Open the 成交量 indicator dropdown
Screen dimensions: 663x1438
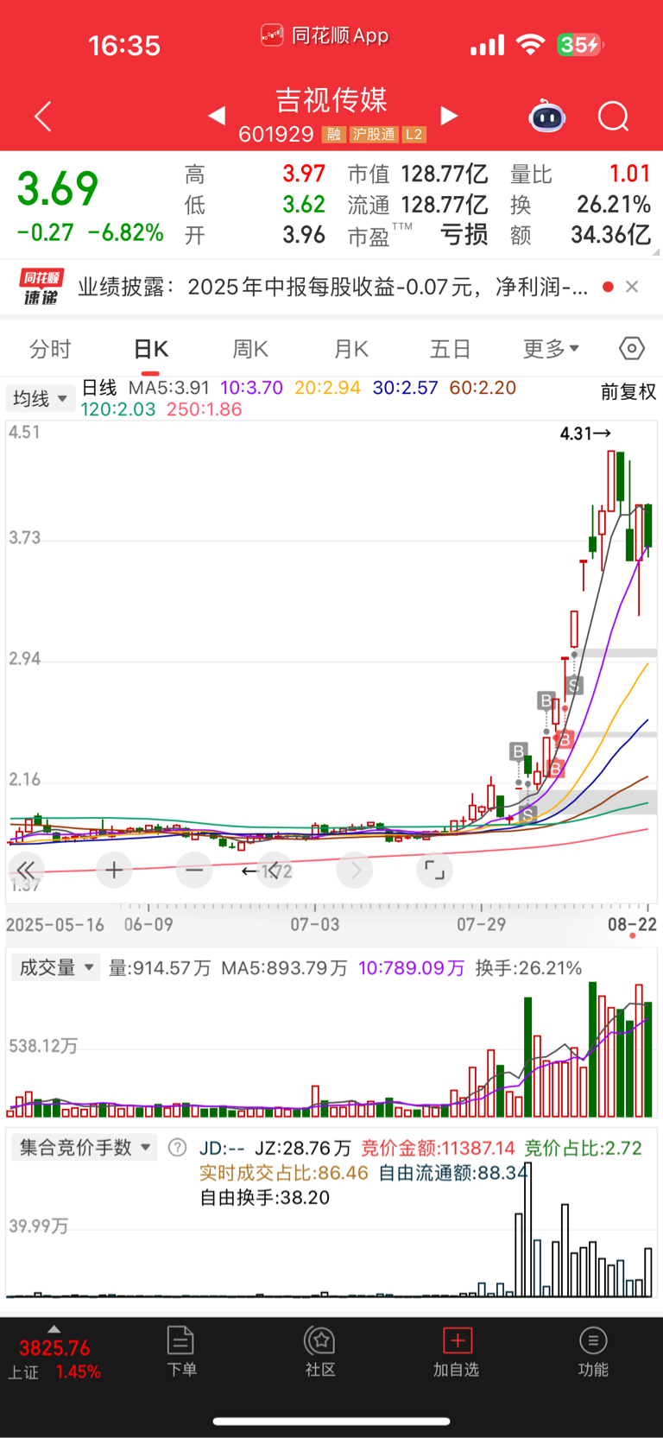click(56, 967)
